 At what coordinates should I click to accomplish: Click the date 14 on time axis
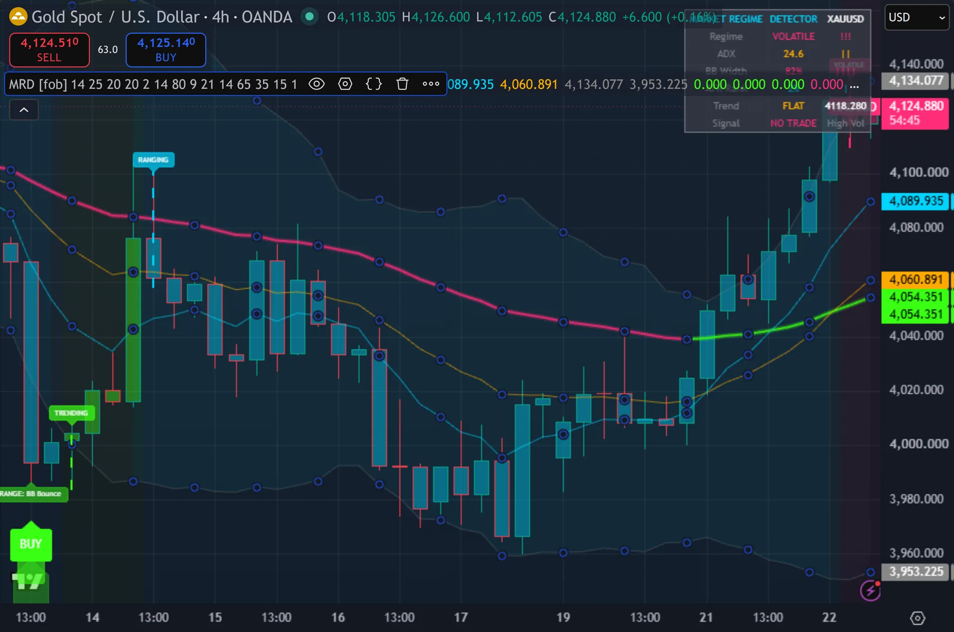pyautogui.click(x=92, y=617)
